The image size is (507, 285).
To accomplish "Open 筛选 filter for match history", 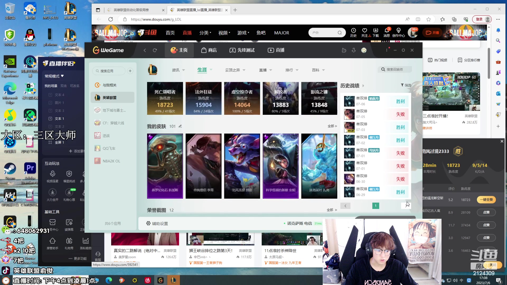I will click(406, 85).
